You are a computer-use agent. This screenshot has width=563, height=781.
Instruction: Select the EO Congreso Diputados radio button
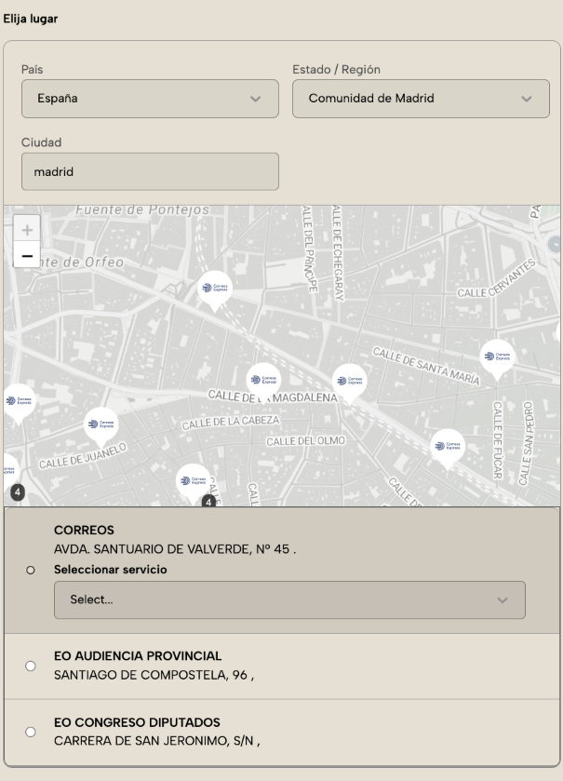(31, 732)
